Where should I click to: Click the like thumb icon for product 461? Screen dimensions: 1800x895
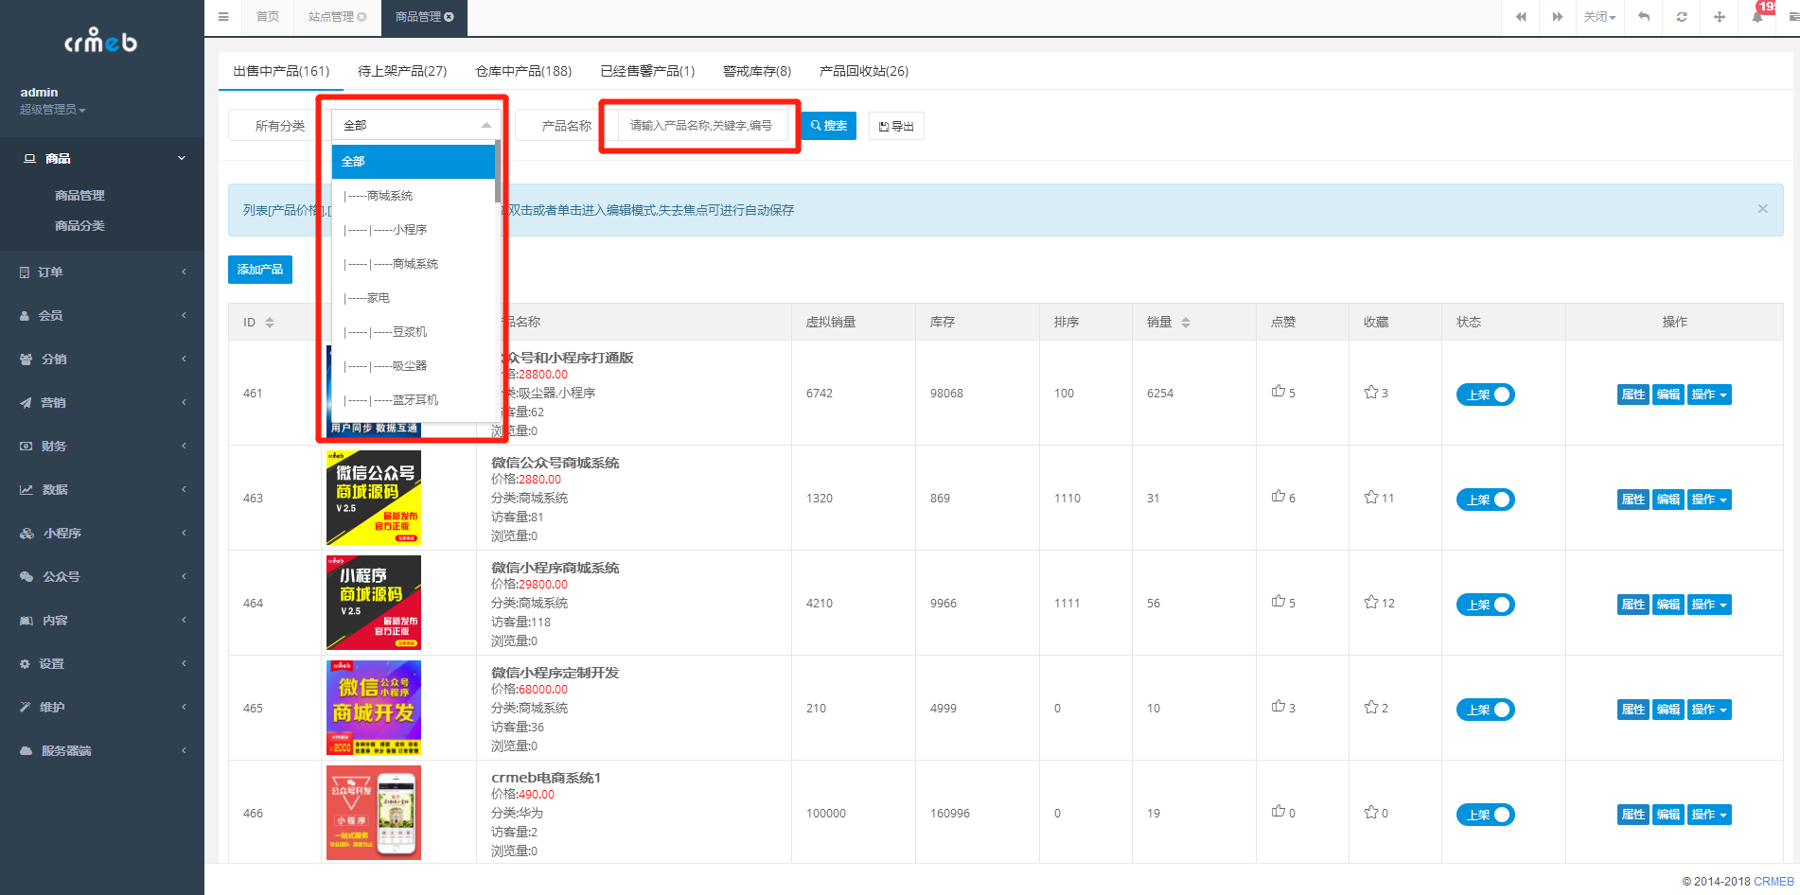coord(1279,392)
